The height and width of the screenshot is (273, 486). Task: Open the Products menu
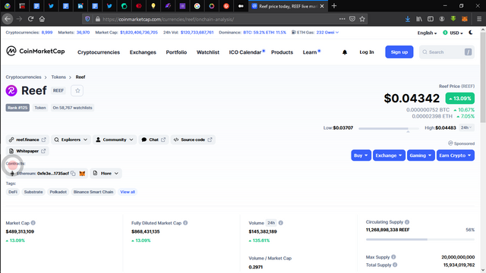[x=282, y=52]
